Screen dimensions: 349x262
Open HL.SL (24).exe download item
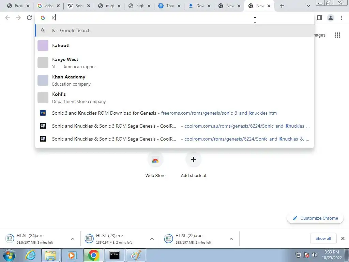tap(35, 238)
